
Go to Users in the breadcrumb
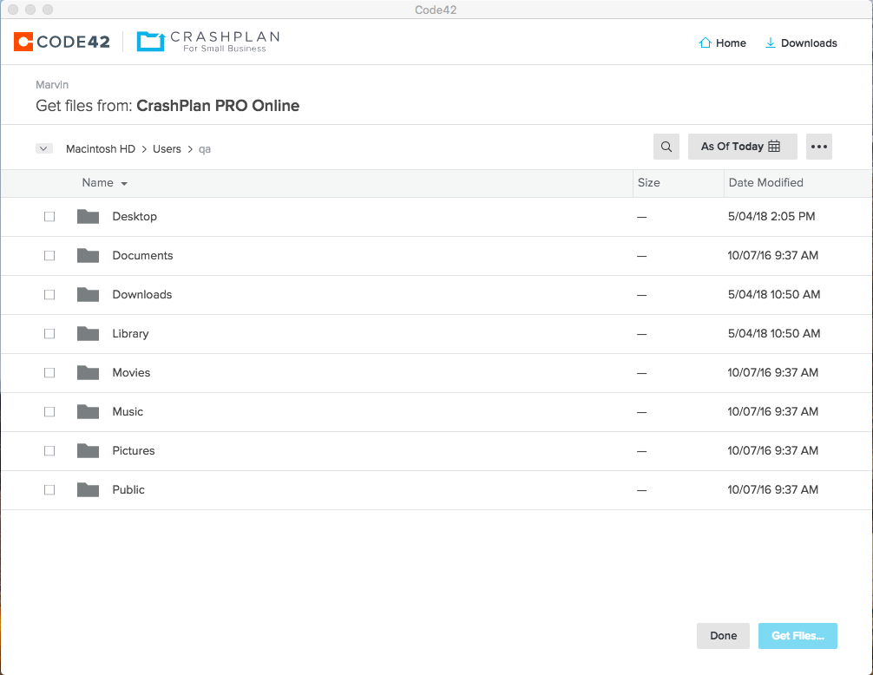click(x=167, y=149)
